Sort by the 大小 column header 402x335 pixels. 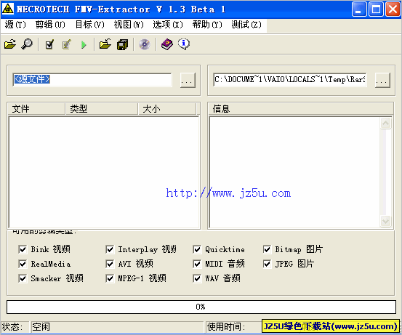pyautogui.click(x=167, y=109)
